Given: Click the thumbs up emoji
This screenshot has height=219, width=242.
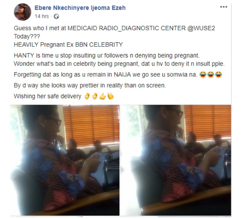Looking at the screenshot, I should click(x=103, y=97).
